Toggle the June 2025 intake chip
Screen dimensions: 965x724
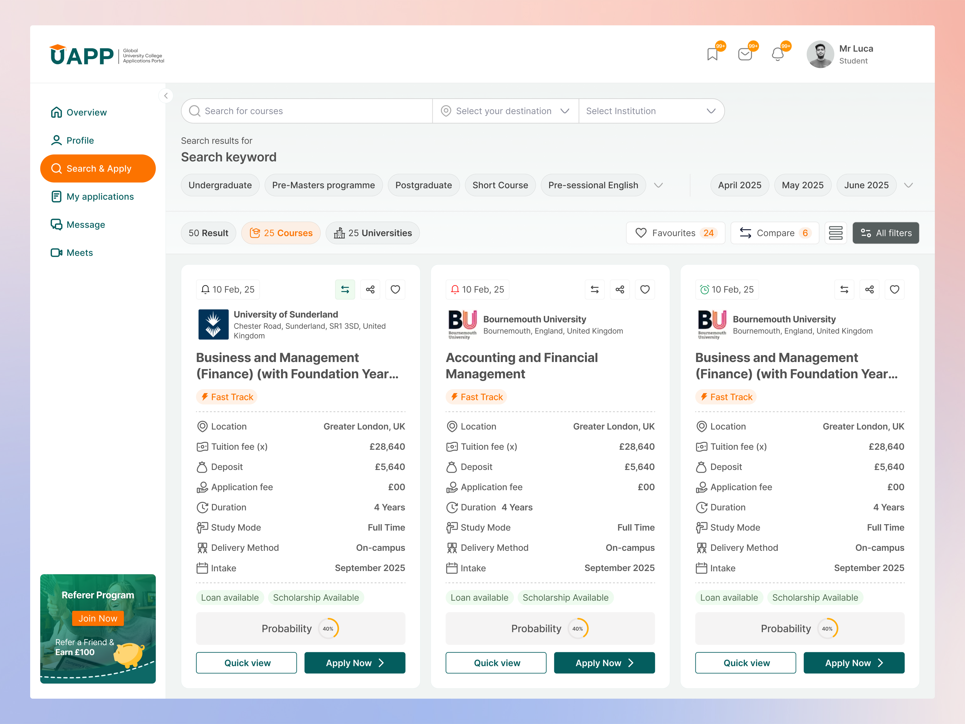pyautogui.click(x=866, y=185)
